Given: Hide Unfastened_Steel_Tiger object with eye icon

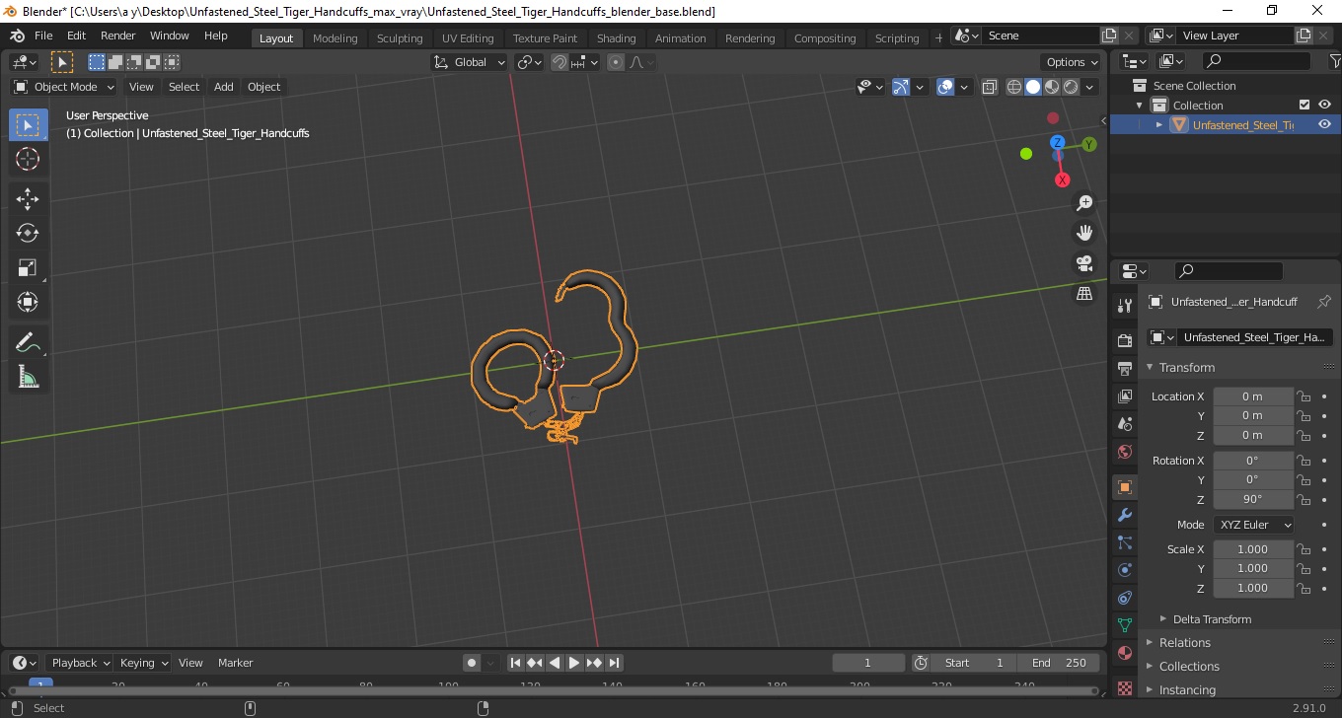Looking at the screenshot, I should pyautogui.click(x=1324, y=124).
